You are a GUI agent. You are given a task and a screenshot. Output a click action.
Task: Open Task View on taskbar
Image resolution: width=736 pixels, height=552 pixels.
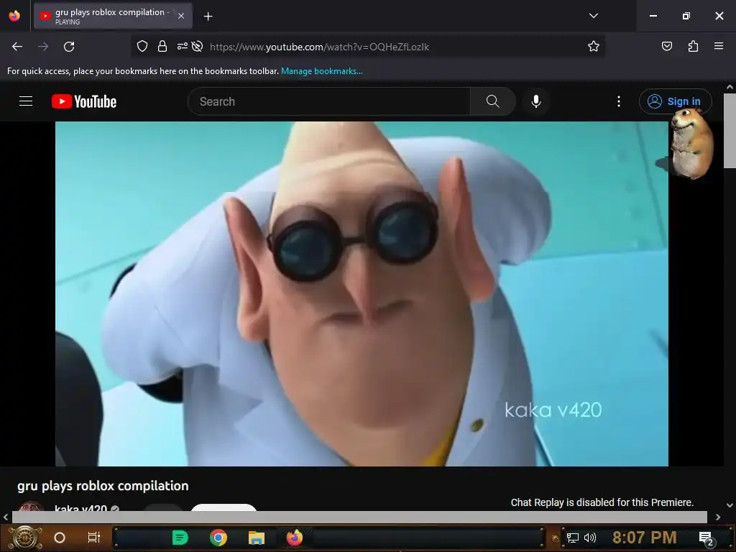[94, 538]
